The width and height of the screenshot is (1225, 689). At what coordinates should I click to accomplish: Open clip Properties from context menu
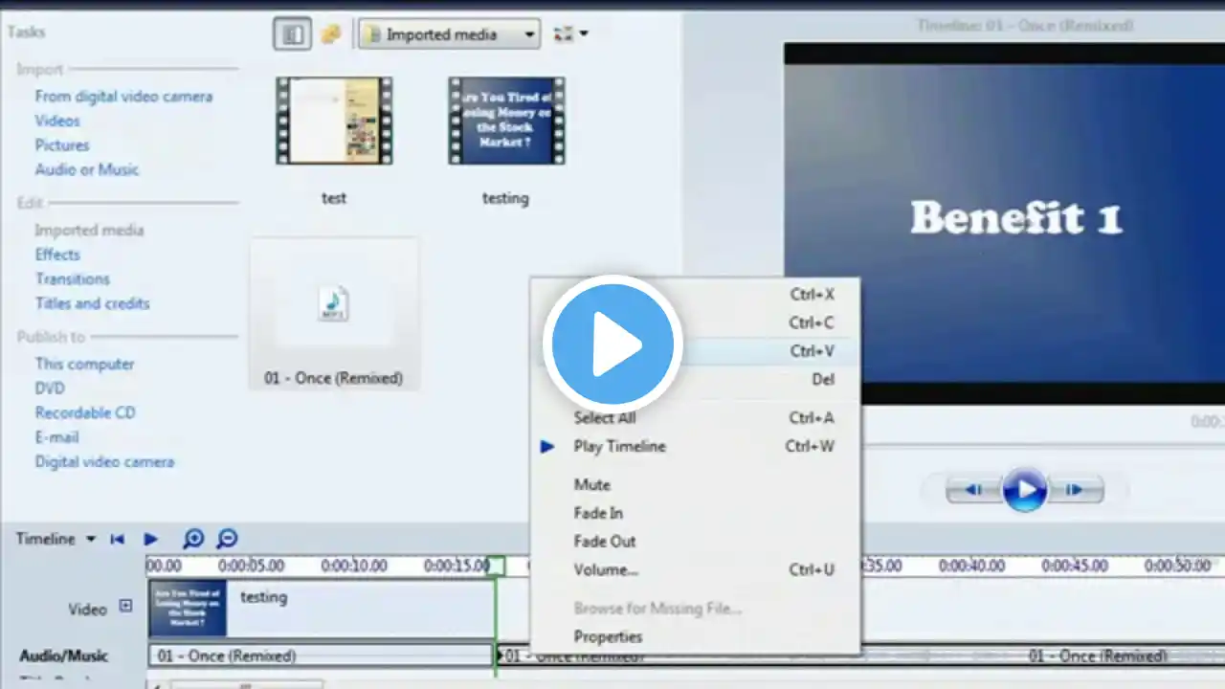[696, 637]
